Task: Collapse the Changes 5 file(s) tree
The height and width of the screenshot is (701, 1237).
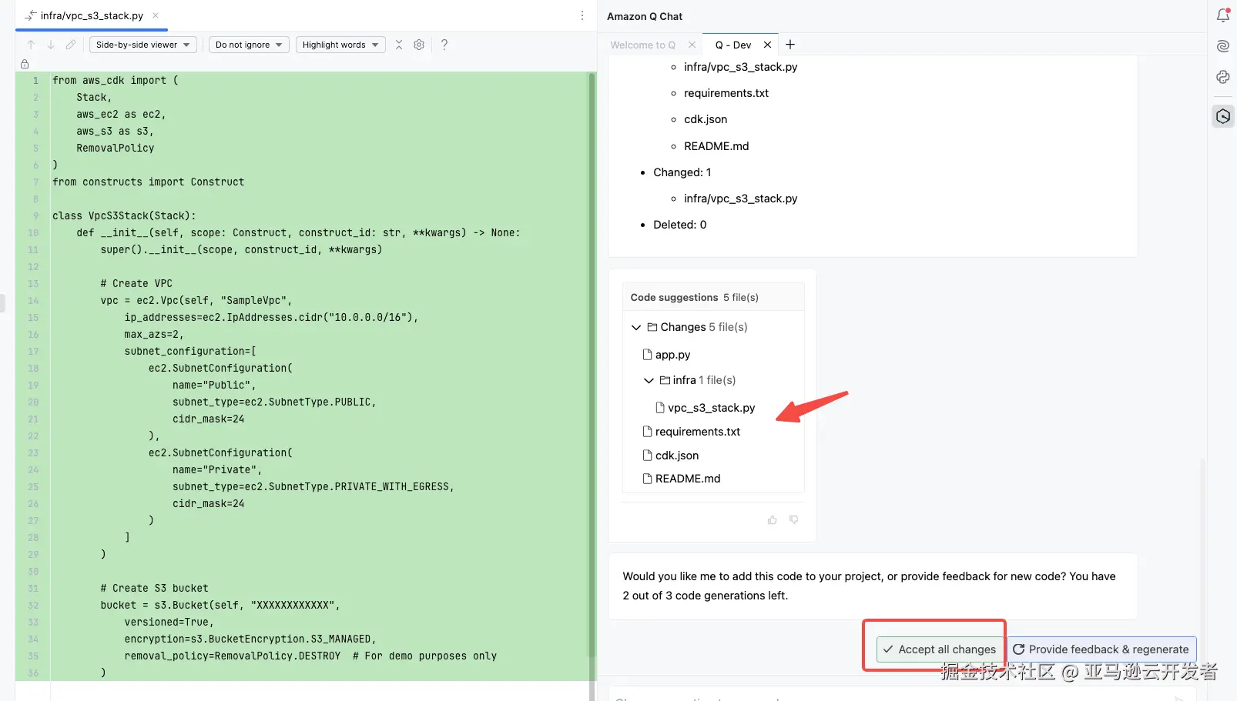Action: [x=636, y=327]
